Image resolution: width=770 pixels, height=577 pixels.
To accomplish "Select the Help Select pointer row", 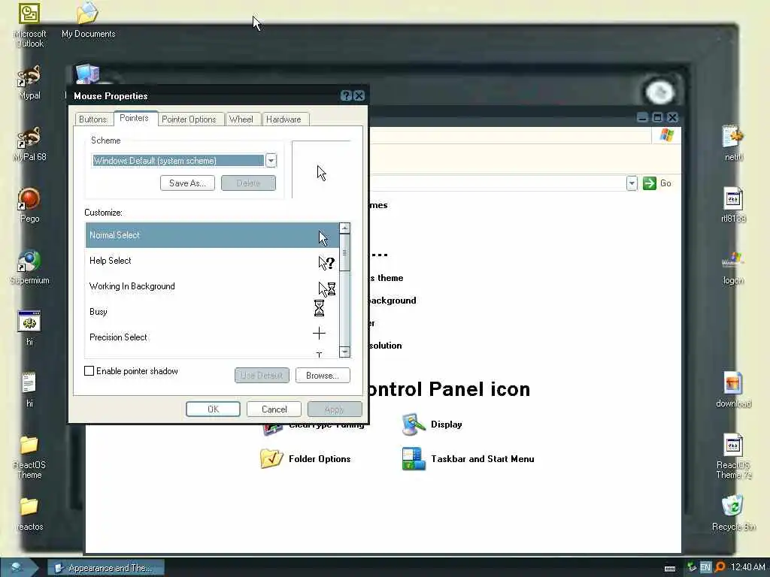I will coord(212,261).
